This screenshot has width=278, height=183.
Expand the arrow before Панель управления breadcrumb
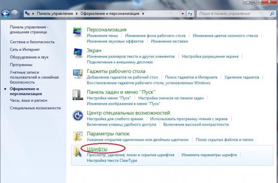click(33, 14)
